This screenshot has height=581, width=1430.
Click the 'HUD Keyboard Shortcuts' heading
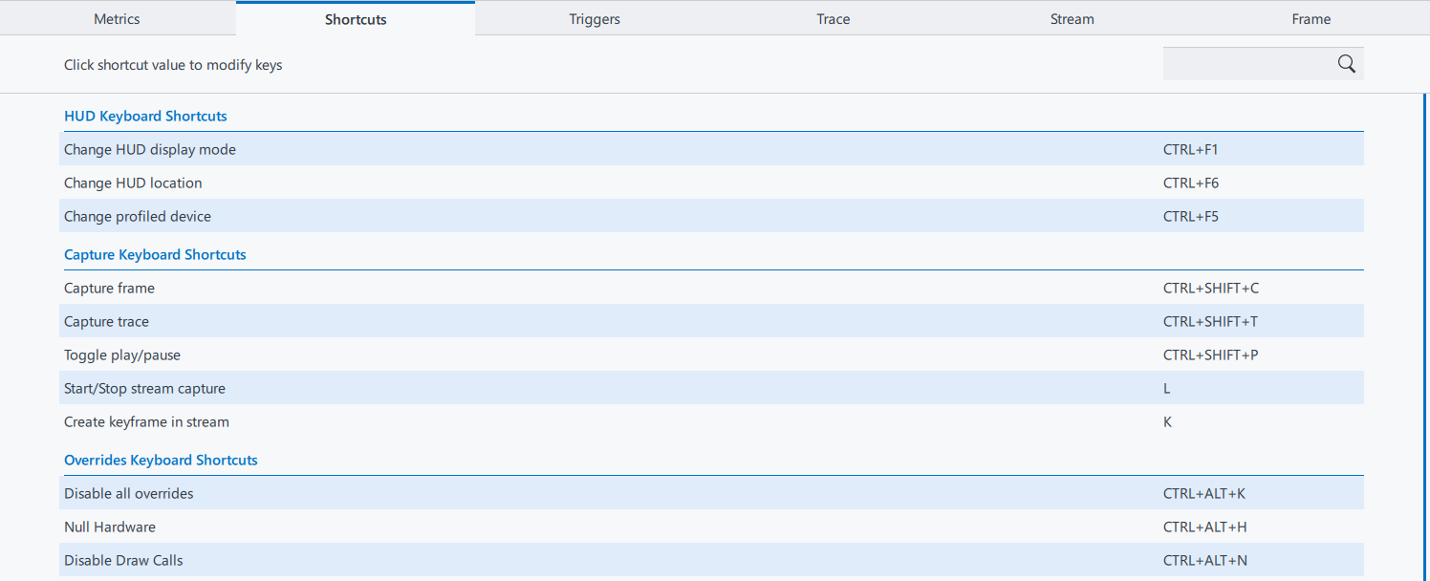point(145,116)
